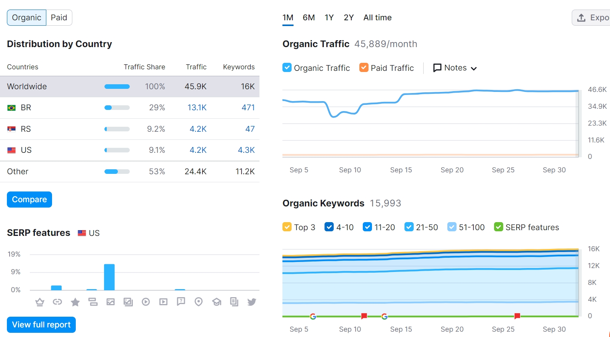
Task: Select the 1Y time range tab
Action: click(x=329, y=18)
